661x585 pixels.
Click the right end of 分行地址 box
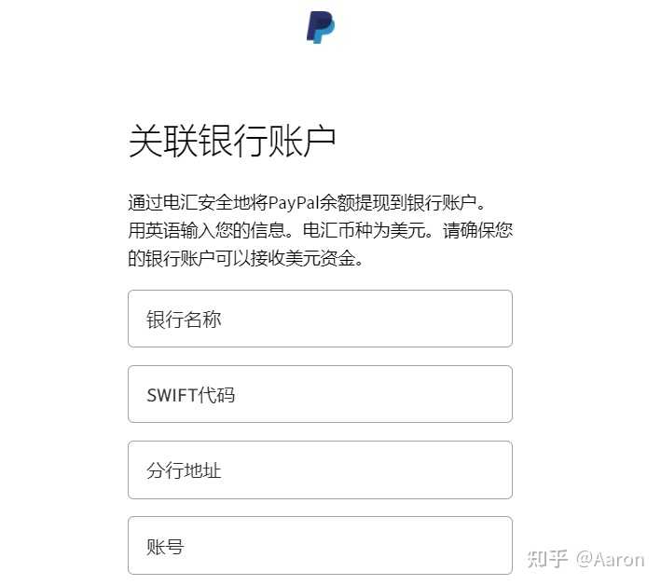(x=494, y=469)
